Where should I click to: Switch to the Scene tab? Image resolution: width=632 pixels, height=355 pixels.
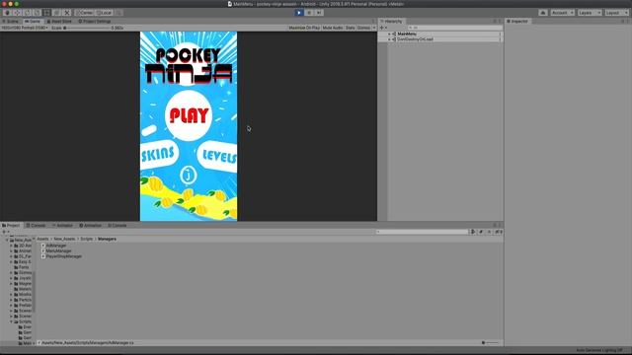pyautogui.click(x=11, y=21)
